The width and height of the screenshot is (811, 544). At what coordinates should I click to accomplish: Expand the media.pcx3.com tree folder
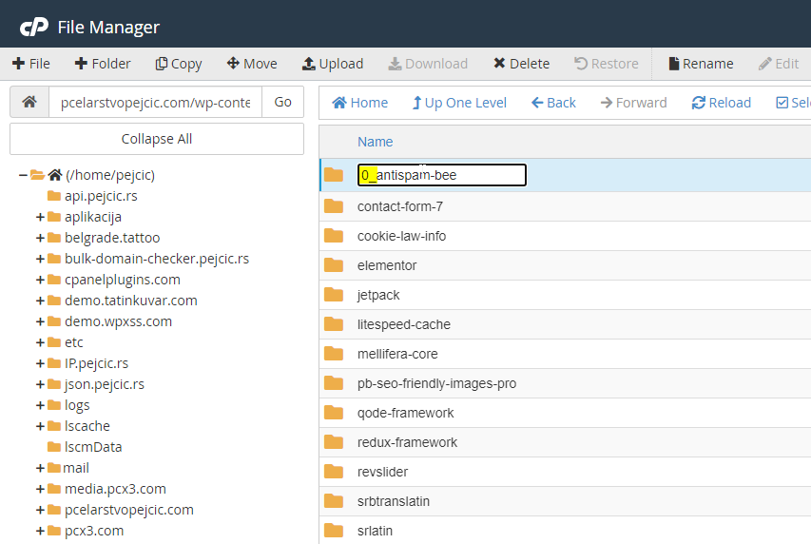click(x=40, y=489)
